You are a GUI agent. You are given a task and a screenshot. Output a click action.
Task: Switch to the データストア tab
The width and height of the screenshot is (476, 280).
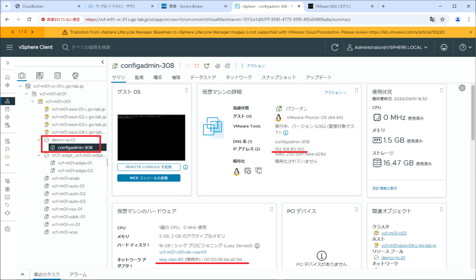click(203, 77)
